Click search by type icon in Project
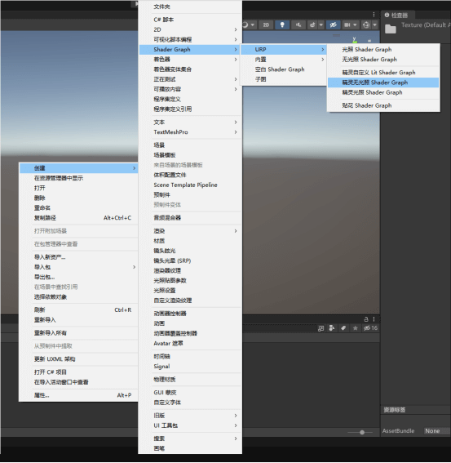This screenshot has height=463, width=451. tap(332, 328)
